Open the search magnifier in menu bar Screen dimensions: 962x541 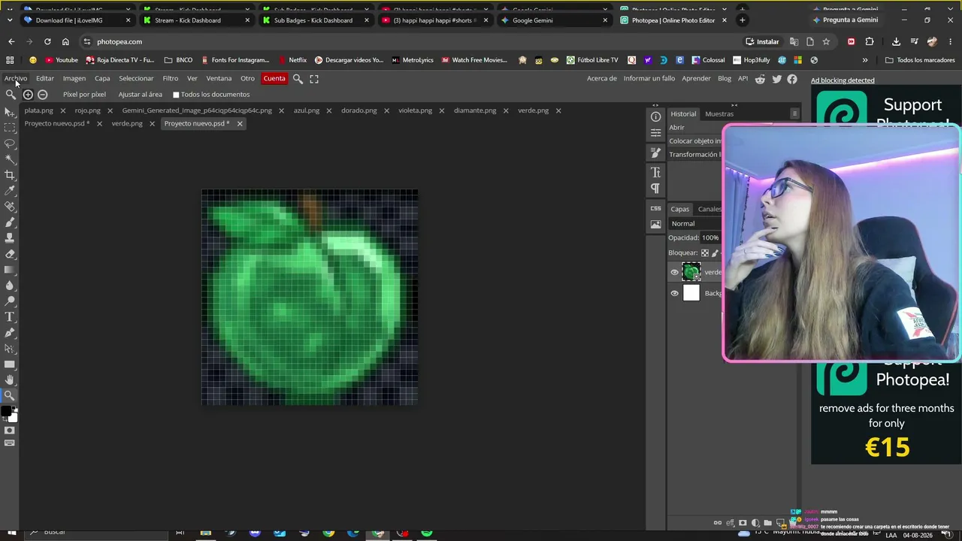298,78
